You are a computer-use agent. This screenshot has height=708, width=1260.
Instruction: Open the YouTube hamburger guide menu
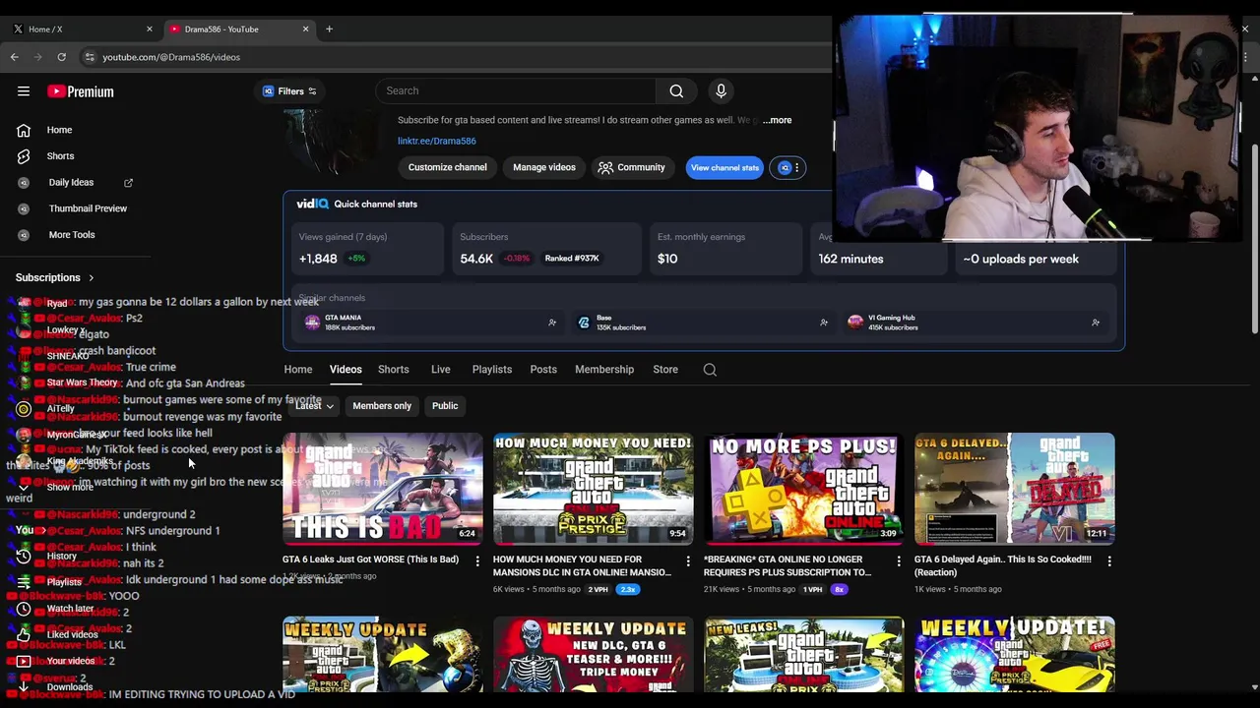[x=24, y=91]
